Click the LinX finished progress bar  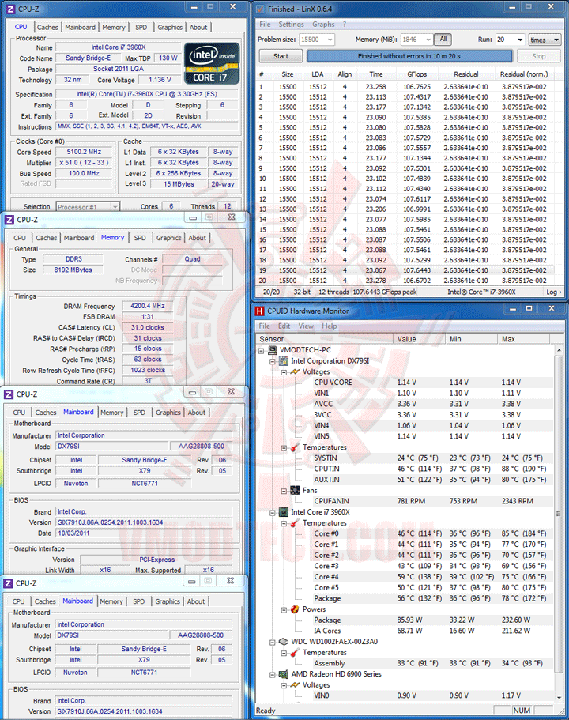point(409,56)
